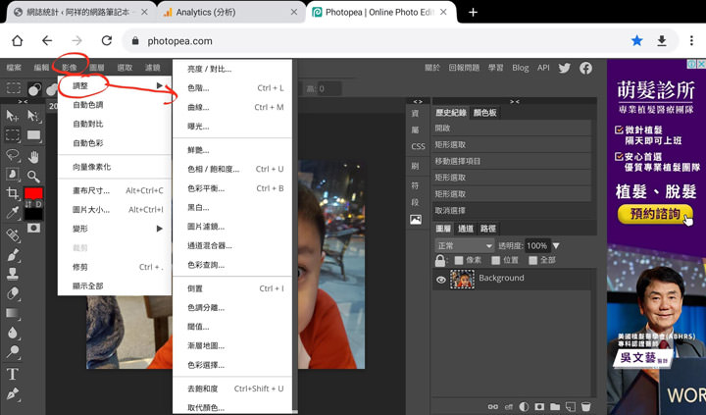The width and height of the screenshot is (706, 415).
Task: Switch to Analytics browser tab
Action: coord(231,12)
